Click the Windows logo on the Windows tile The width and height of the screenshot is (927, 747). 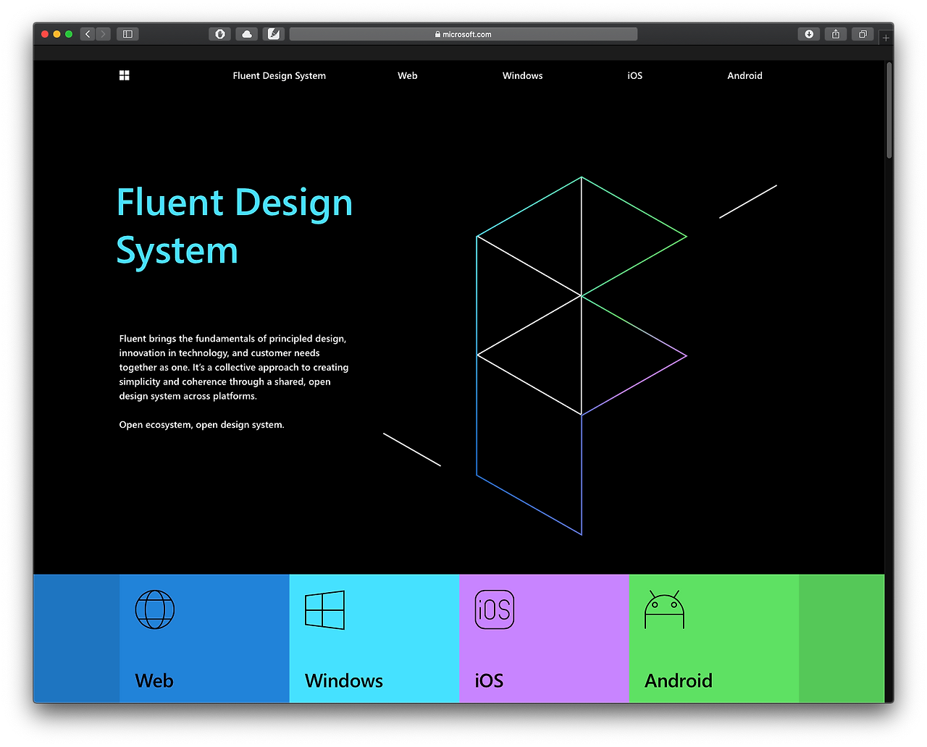click(x=324, y=610)
